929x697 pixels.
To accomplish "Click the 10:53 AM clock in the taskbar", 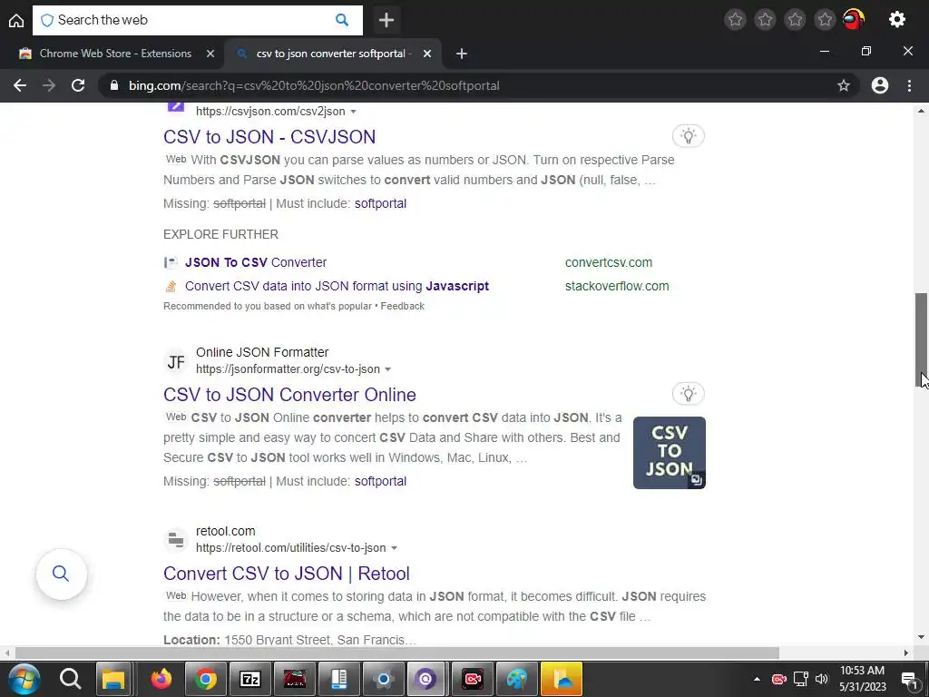I will (x=862, y=671).
